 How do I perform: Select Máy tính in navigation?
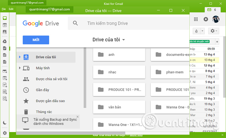[x=43, y=68]
